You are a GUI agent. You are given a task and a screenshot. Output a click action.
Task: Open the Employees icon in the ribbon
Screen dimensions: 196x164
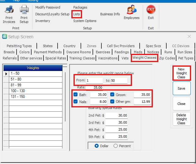(132, 10)
